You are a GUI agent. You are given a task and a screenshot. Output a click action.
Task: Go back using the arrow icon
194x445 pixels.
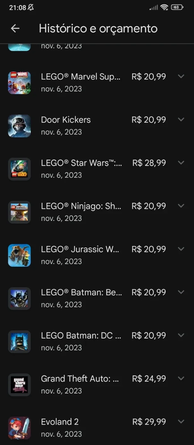coord(15,29)
